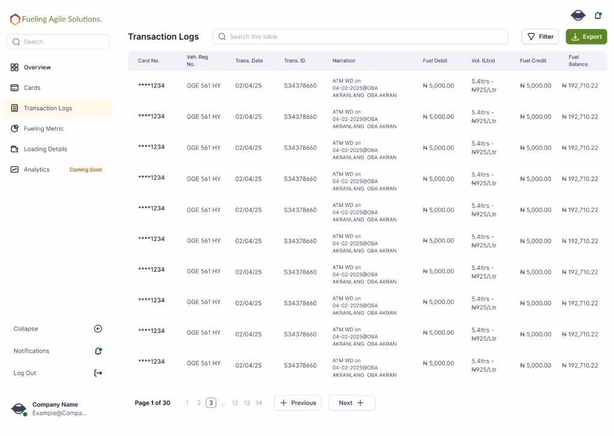Select page 1 in pagination
Screen dimensions: 614x436
pyautogui.click(x=187, y=403)
